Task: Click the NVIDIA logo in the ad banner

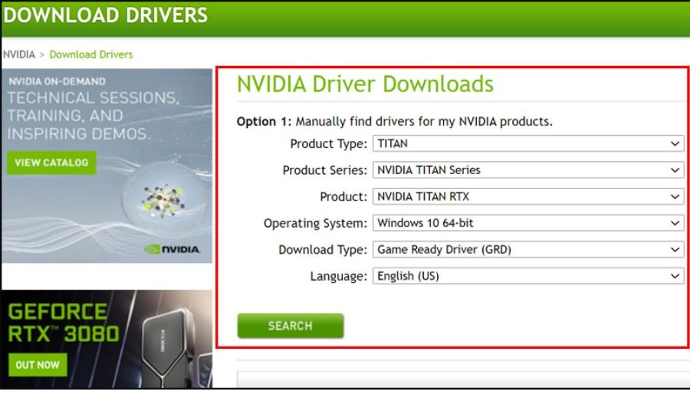Action: [x=172, y=249]
